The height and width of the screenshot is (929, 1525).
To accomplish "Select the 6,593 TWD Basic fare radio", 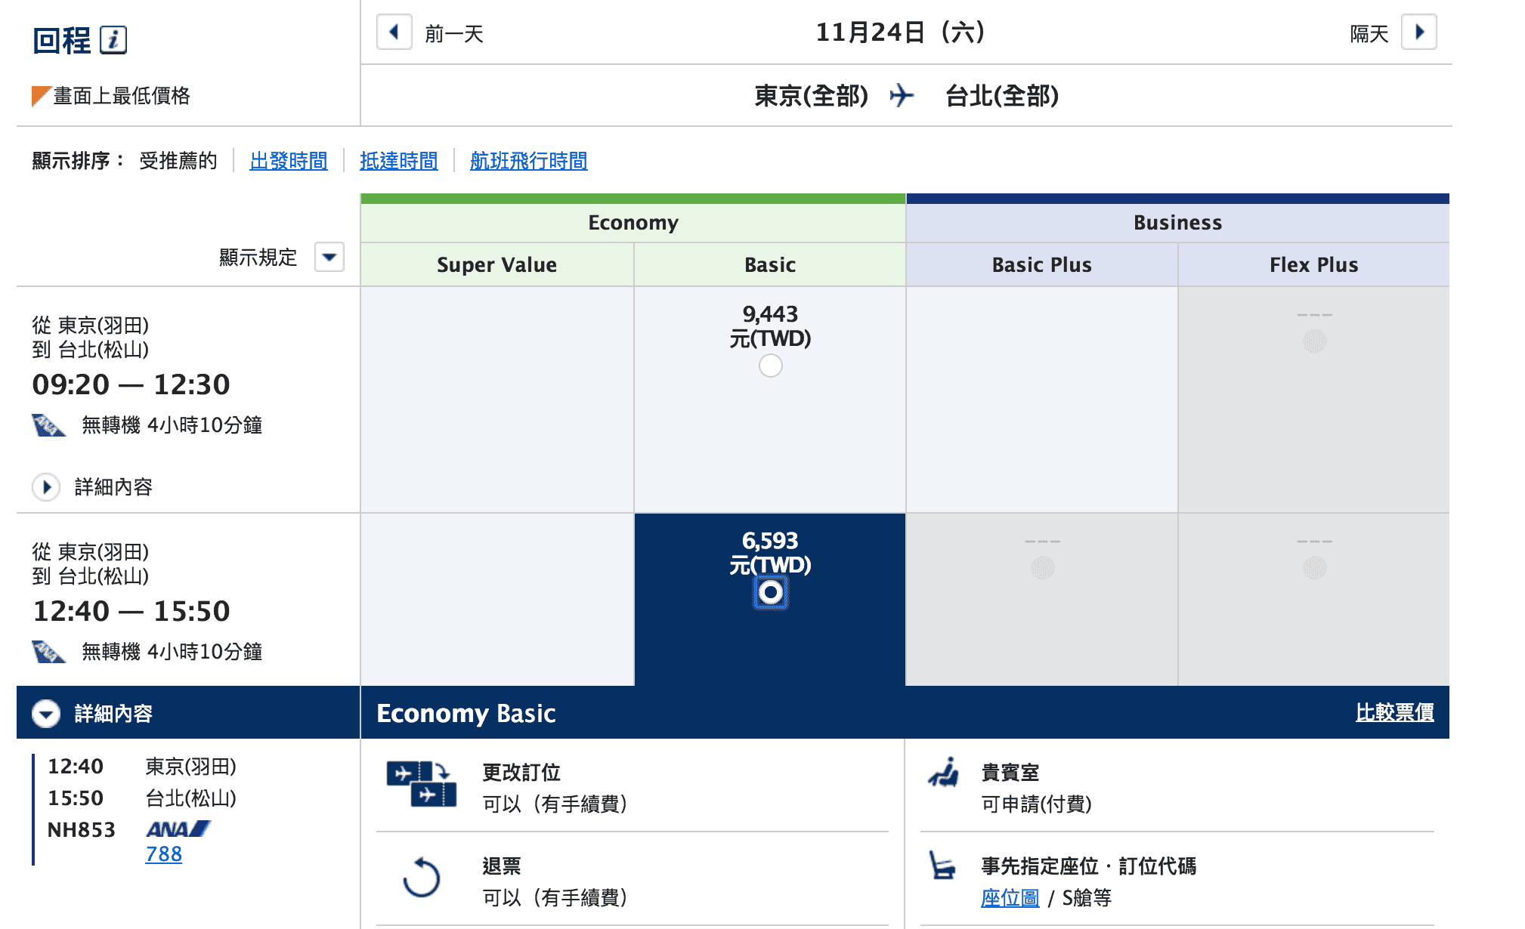I will [770, 592].
